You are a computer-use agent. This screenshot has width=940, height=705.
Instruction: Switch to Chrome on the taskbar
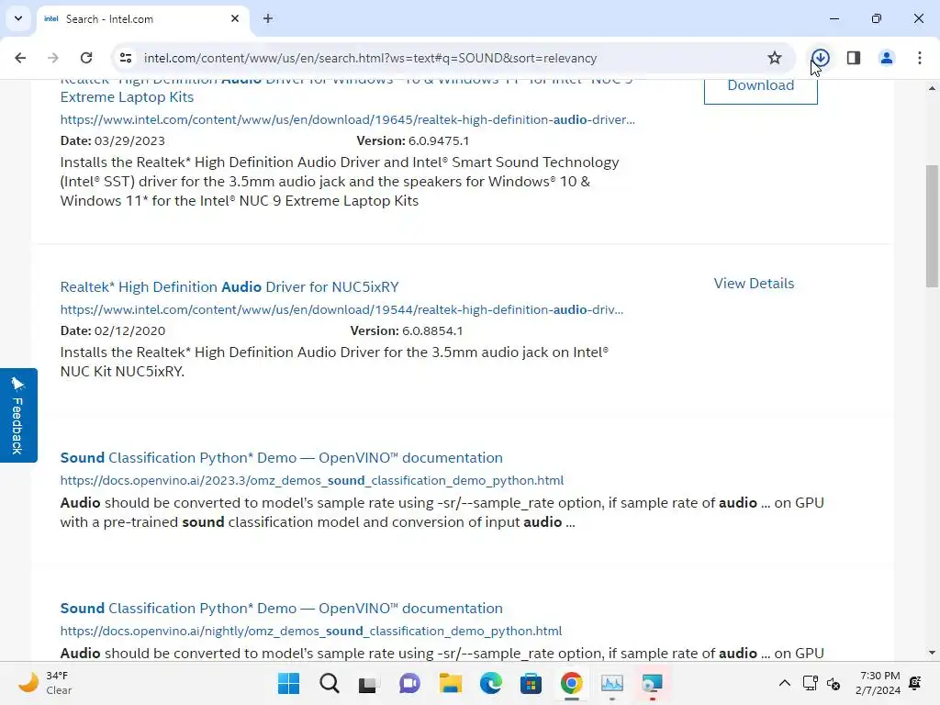571,683
